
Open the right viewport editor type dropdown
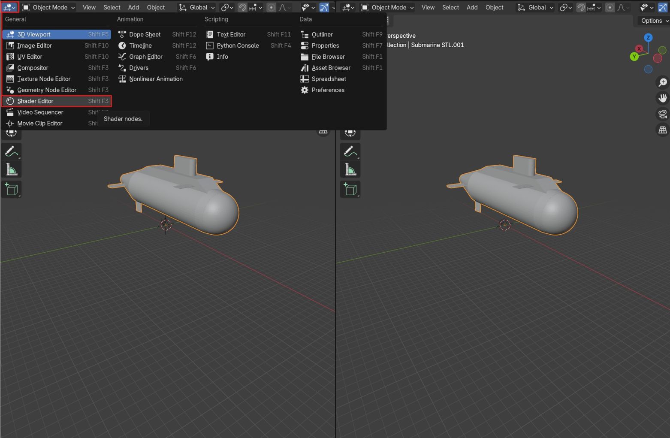pos(348,7)
